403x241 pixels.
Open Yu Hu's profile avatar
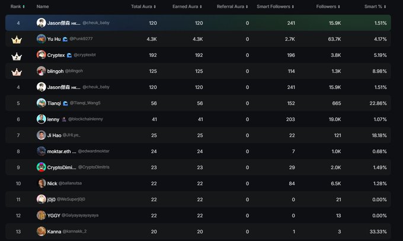[x=41, y=39]
